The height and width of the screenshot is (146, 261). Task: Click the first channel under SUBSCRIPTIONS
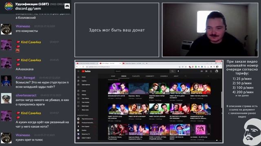pyautogui.click(x=85, y=119)
